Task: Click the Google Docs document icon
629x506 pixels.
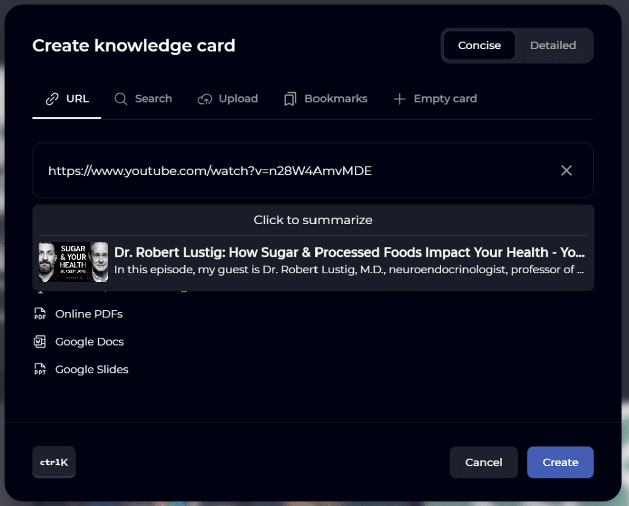Action: pyautogui.click(x=40, y=341)
